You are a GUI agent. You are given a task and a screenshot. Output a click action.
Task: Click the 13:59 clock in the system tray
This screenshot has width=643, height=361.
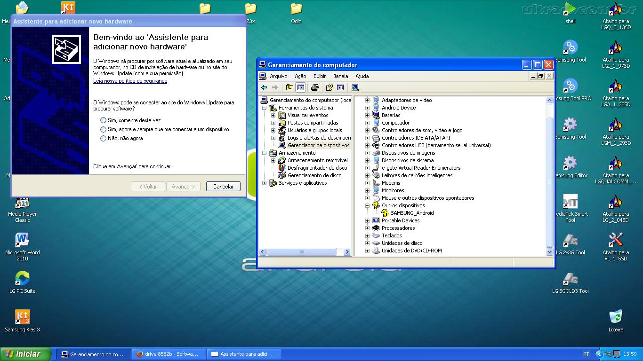pos(630,354)
